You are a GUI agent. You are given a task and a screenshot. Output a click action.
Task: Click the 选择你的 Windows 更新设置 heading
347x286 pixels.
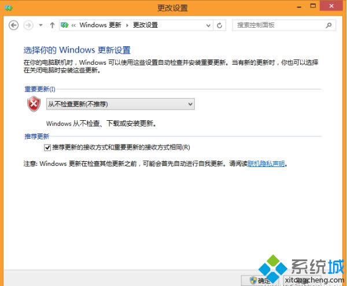point(77,50)
